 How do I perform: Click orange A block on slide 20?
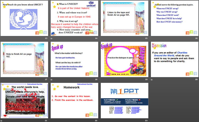click(188, 74)
